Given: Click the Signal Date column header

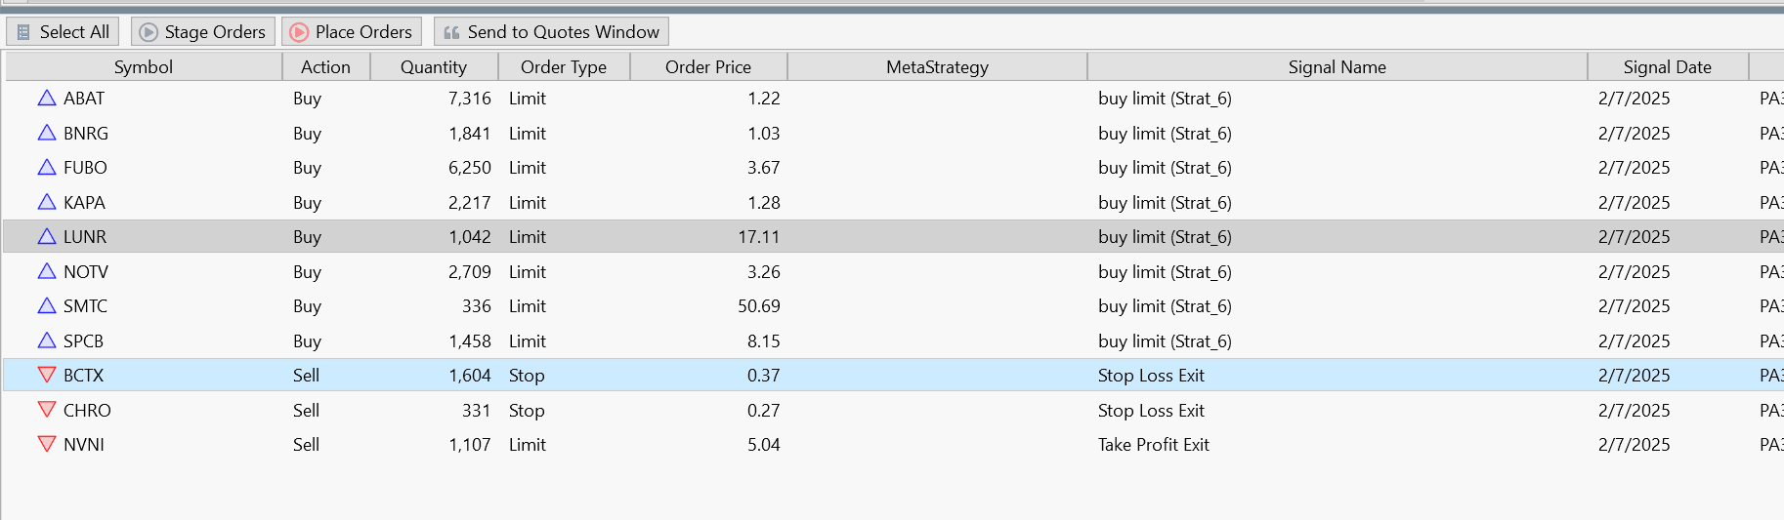Looking at the screenshot, I should coord(1667,67).
